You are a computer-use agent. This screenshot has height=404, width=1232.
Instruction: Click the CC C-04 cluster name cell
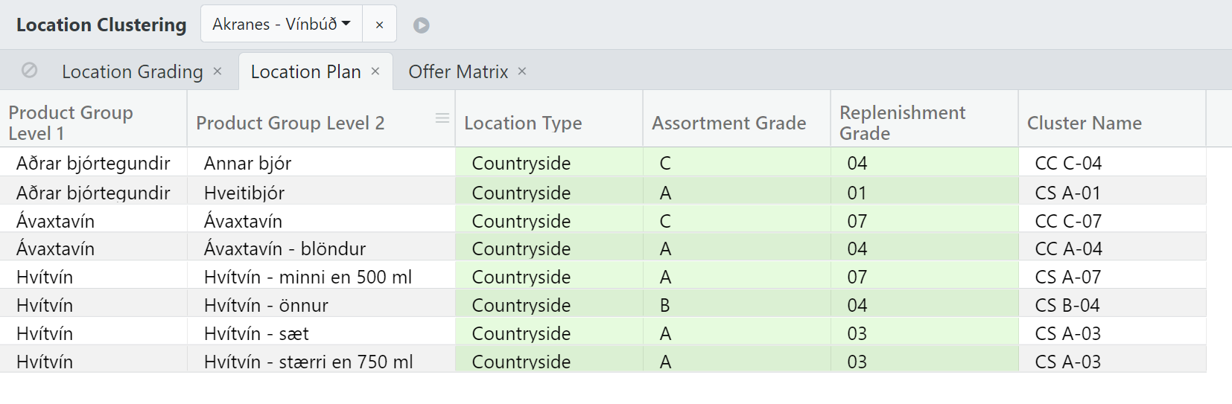1068,163
